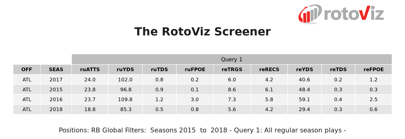Click the filters description footer text
Screen dimensions: 405x139
tap(202, 131)
